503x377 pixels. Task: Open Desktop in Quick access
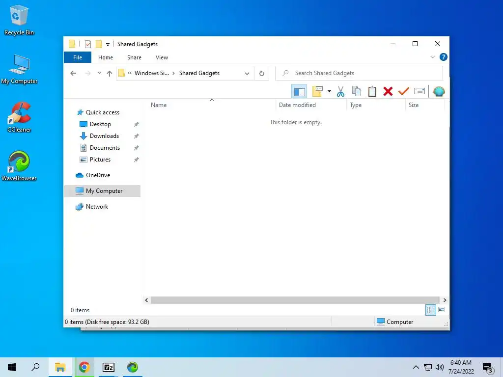[x=100, y=124]
